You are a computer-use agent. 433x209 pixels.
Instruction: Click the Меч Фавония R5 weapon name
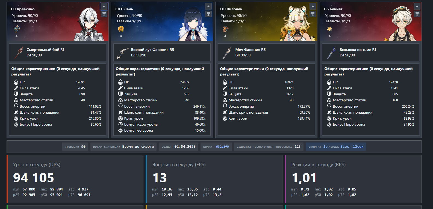click(x=250, y=50)
